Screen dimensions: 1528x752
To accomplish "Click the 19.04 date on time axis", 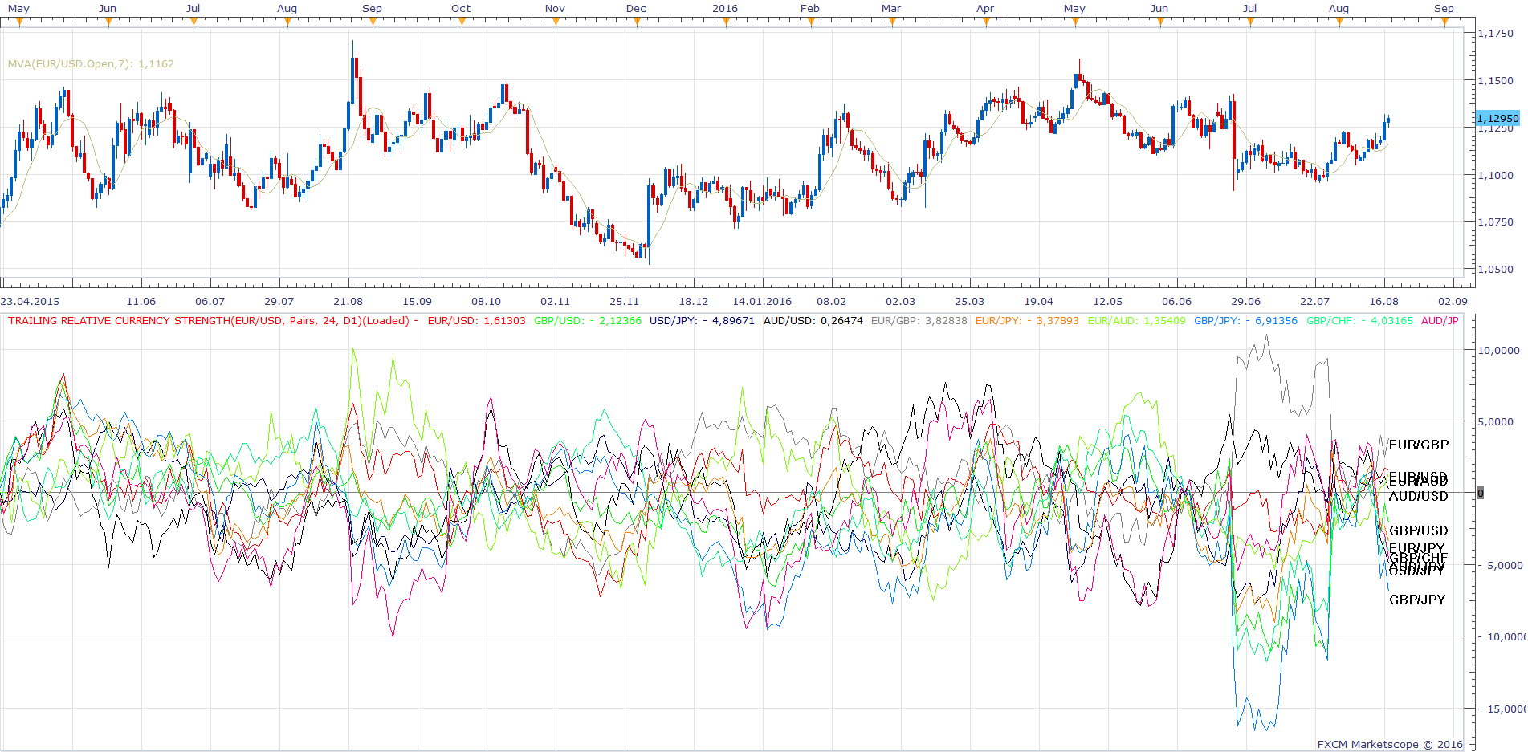I will click(1038, 302).
